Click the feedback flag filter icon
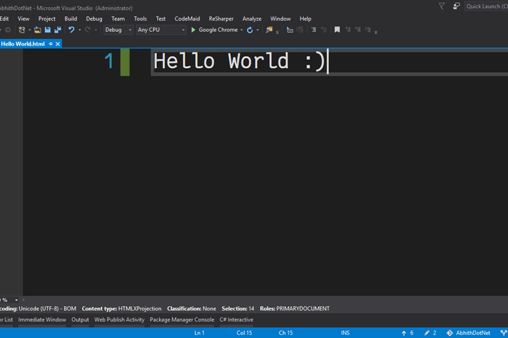The height and width of the screenshot is (338, 508). click(441, 6)
